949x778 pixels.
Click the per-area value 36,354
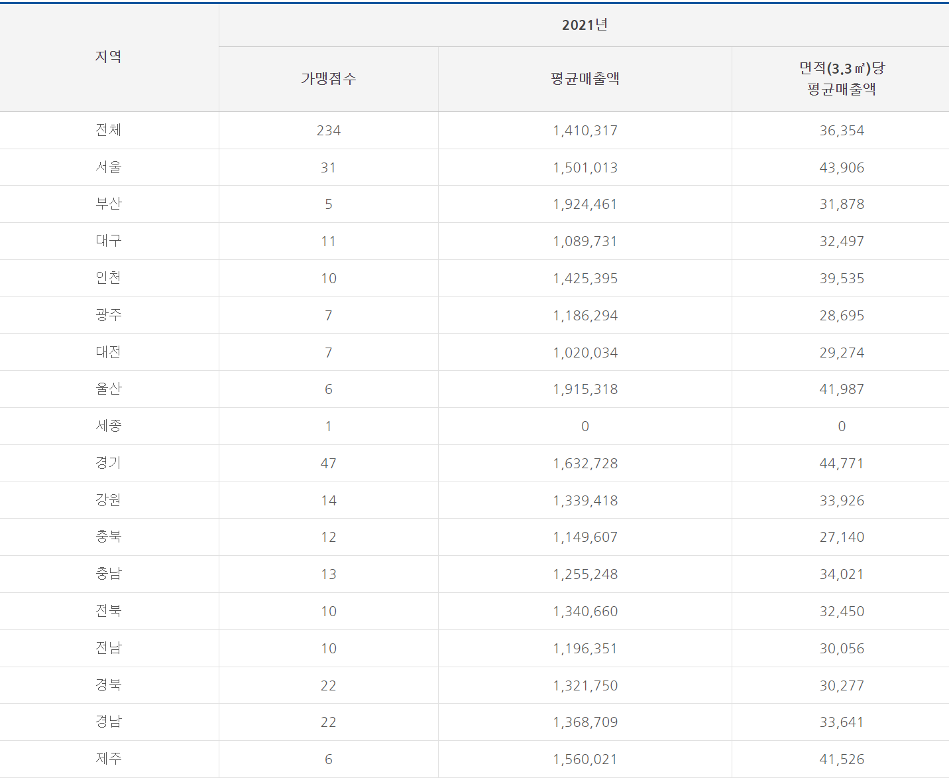tap(842, 131)
